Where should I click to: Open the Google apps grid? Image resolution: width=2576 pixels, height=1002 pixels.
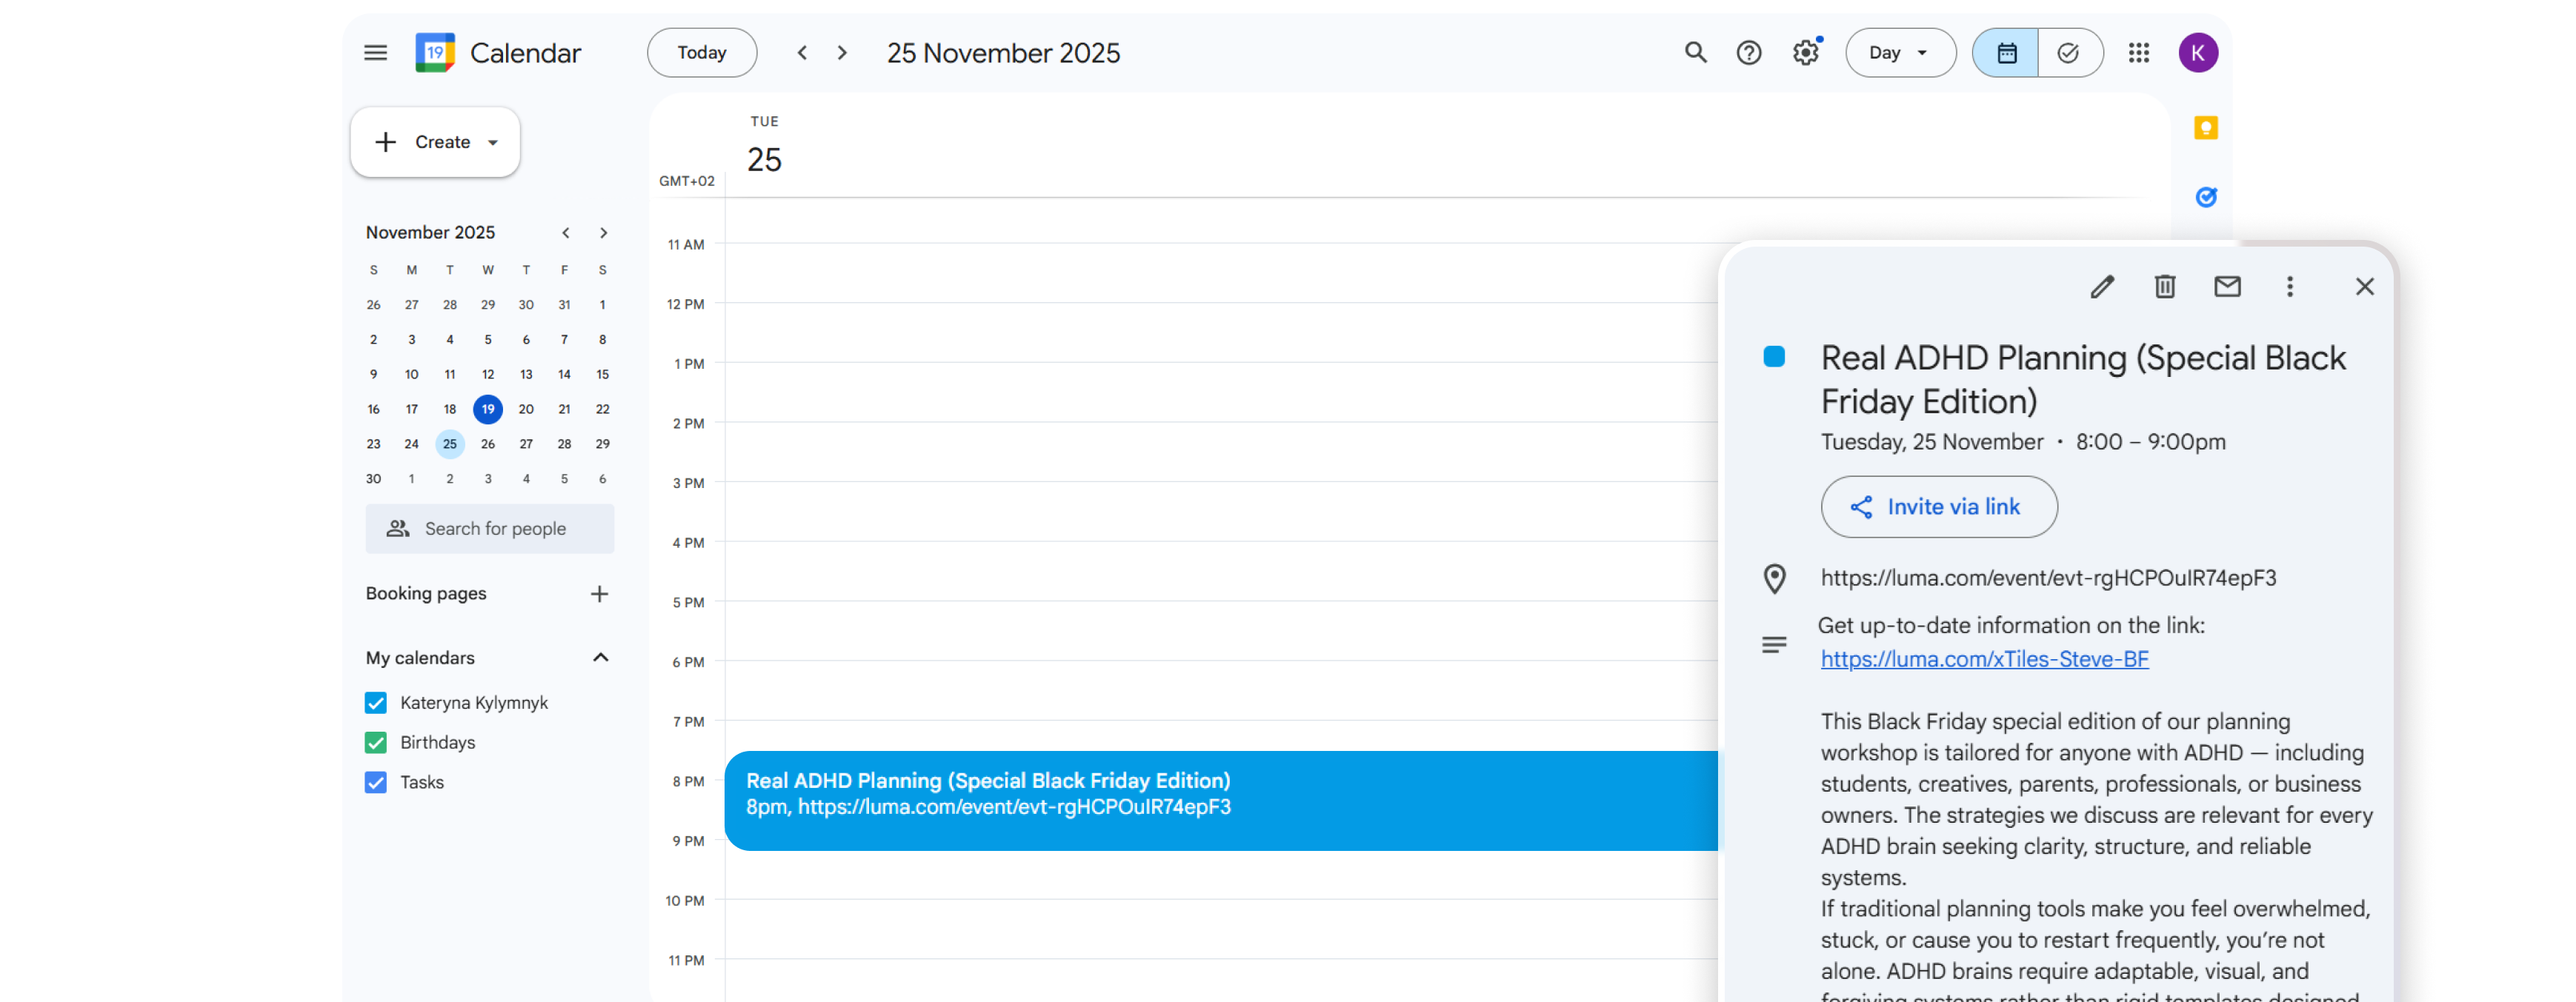point(2138,53)
